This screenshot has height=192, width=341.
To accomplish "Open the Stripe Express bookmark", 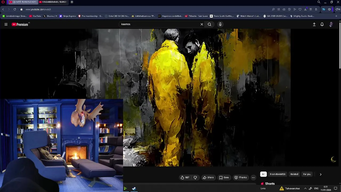I will [68, 16].
